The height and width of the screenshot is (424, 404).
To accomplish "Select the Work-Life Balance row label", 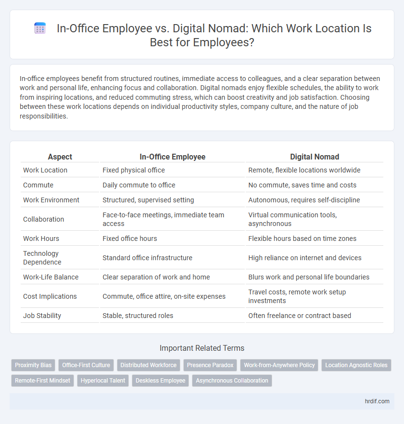I will pyautogui.click(x=50, y=277).
